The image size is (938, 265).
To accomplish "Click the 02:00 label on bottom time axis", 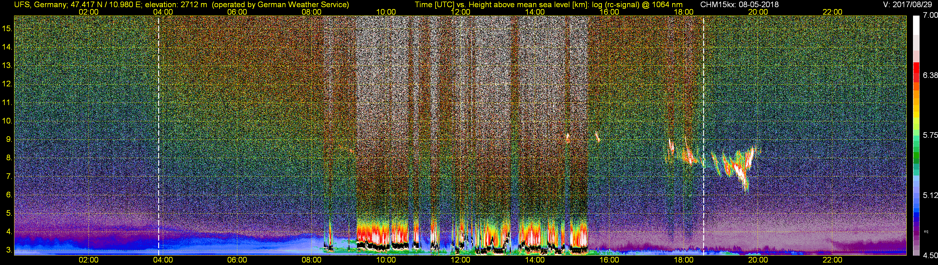I will pyautogui.click(x=88, y=260).
